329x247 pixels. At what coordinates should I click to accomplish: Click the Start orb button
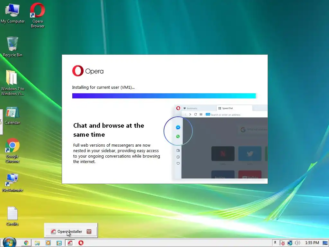9,242
